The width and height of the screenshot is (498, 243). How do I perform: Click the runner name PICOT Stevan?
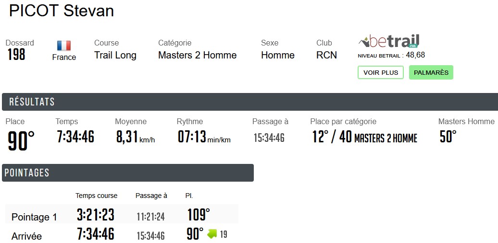(62, 11)
